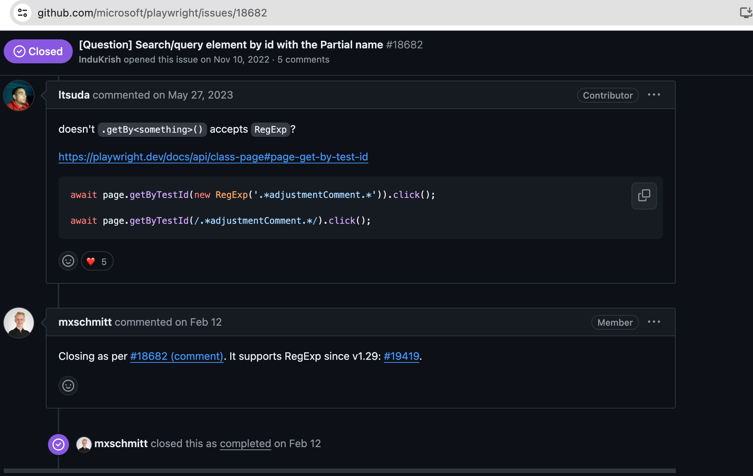This screenshot has height=476, width=753.
Task: Toggle the heart reaction with 5 count
Action: pos(97,261)
